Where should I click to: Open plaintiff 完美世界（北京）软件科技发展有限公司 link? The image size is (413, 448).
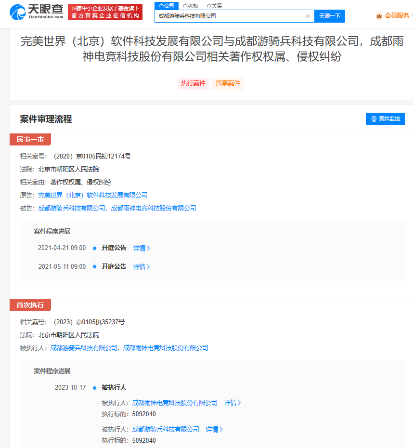pyautogui.click(x=93, y=195)
